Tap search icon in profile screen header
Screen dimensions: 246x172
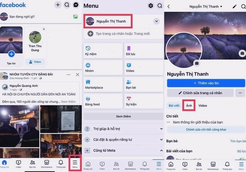click(243, 6)
